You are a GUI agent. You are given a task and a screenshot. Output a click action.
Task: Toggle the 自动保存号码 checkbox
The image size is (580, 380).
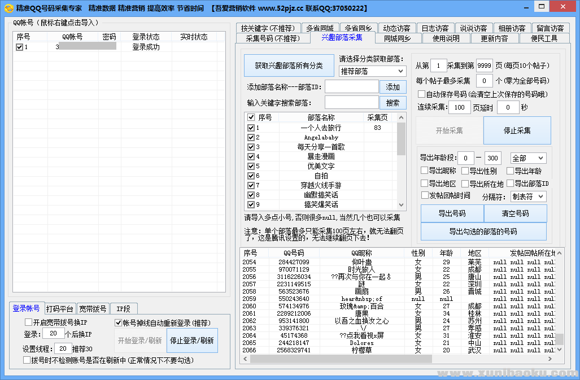click(x=422, y=94)
